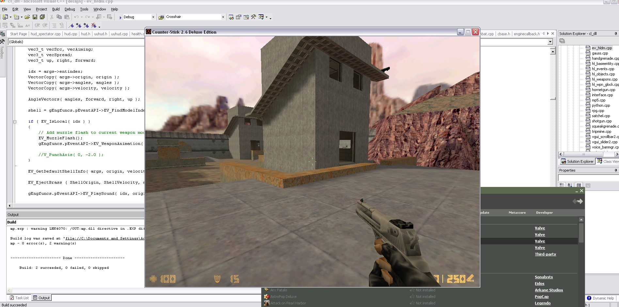
Task: Click the Paste clipboard icon
Action: pyautogui.click(x=67, y=17)
